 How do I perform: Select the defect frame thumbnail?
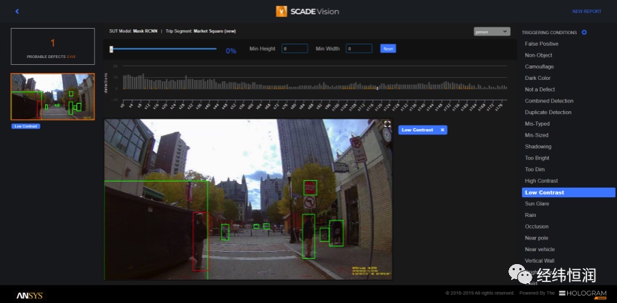pos(53,96)
